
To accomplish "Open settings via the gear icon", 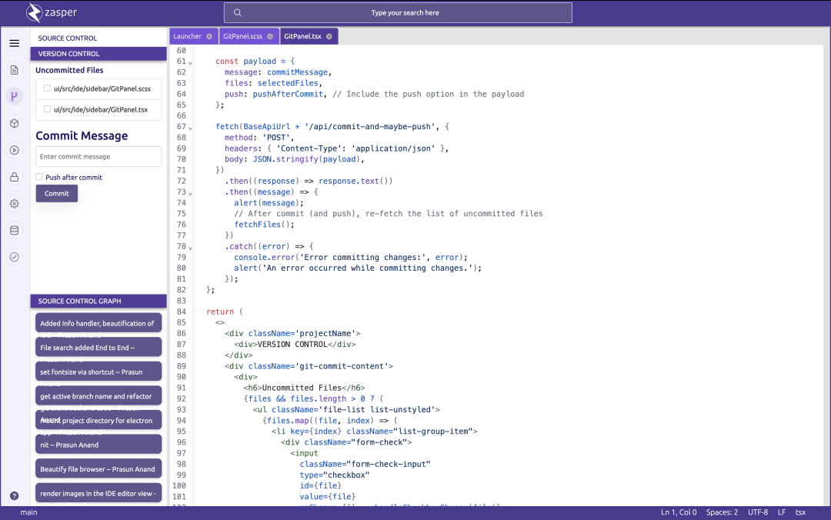I will click(14, 204).
